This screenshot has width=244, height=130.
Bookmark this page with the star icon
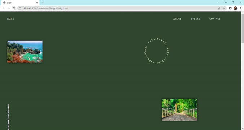(224, 8)
